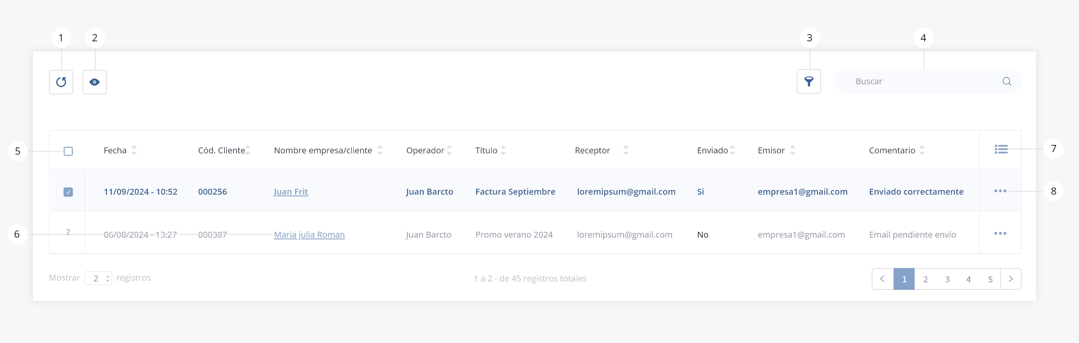Open actions menu for Maria julia Roman row
This screenshot has width=1079, height=343.
click(x=1000, y=233)
